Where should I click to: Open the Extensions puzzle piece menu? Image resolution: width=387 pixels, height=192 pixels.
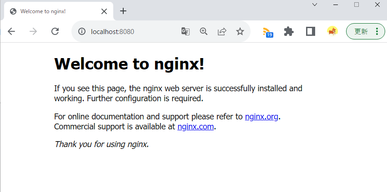point(289,31)
